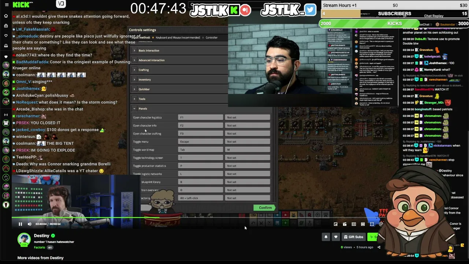Viewport: 469px width, 264px height.
Task: Follow Destiny with the heart button
Action: point(336,237)
